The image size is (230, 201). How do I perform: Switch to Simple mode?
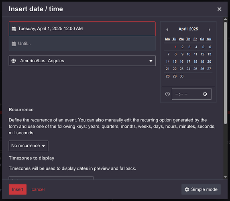[x=201, y=189]
